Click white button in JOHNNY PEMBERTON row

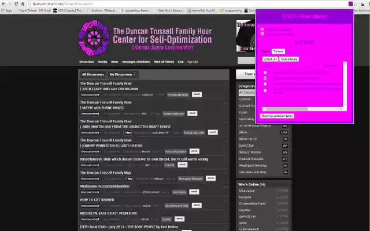[x=194, y=151]
